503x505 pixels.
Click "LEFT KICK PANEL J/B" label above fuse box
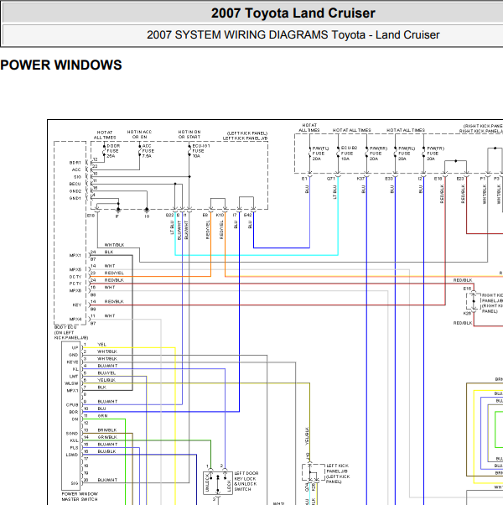coord(246,138)
